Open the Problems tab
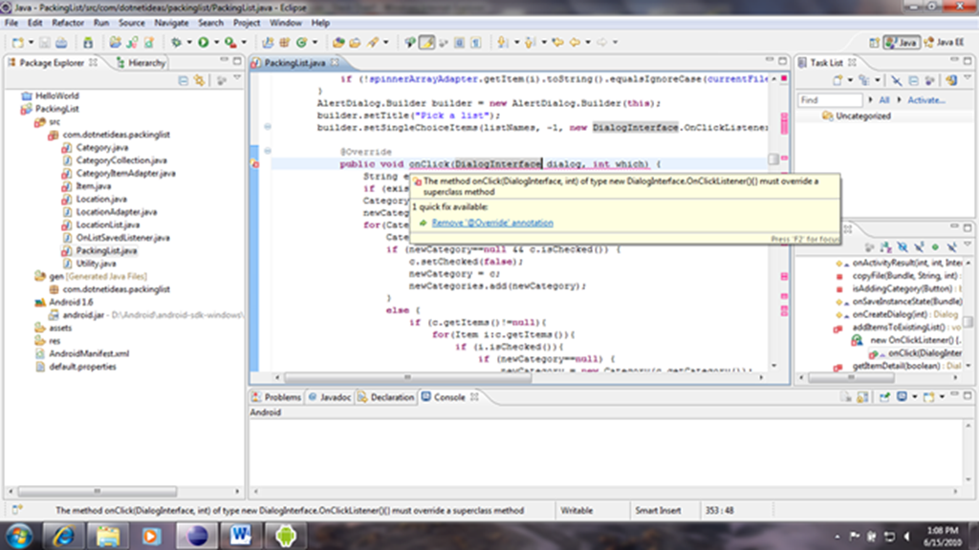Viewport: 979px width, 550px height. click(276, 397)
